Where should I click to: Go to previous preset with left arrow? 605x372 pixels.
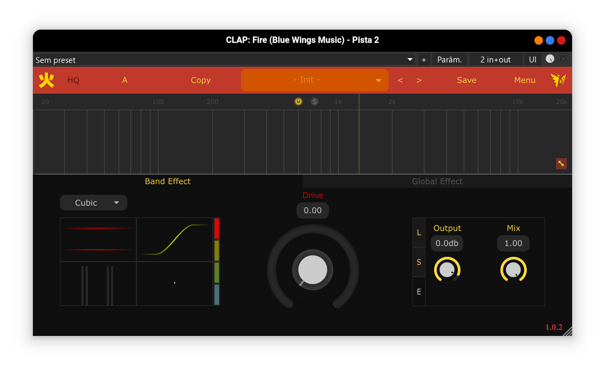point(400,80)
